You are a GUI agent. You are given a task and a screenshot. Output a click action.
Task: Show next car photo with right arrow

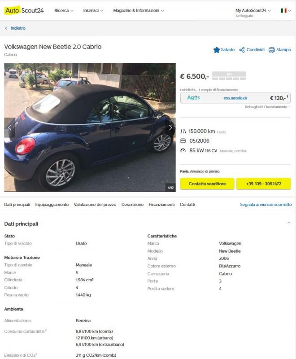point(170,128)
